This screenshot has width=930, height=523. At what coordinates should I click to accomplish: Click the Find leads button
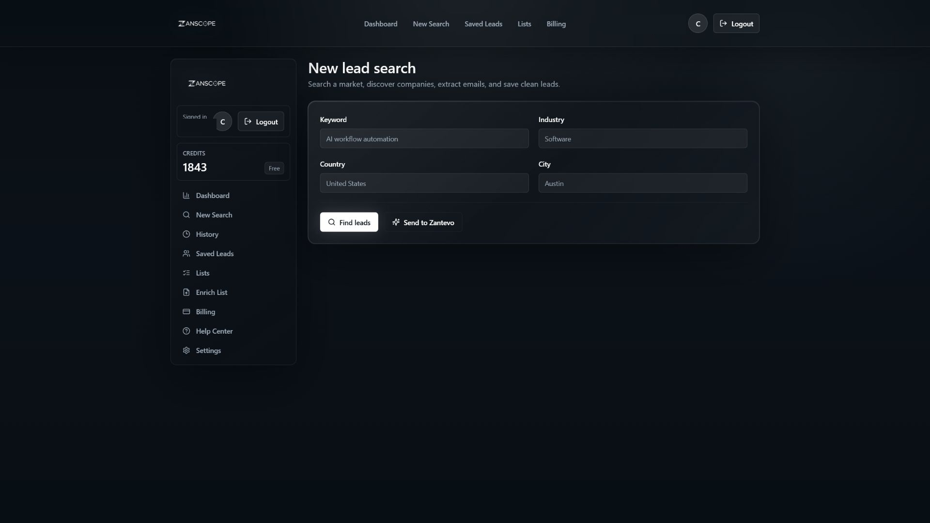tap(349, 222)
